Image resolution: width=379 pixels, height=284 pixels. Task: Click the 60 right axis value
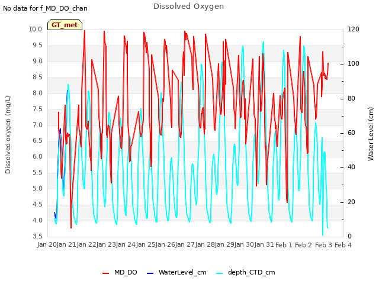(351, 133)
